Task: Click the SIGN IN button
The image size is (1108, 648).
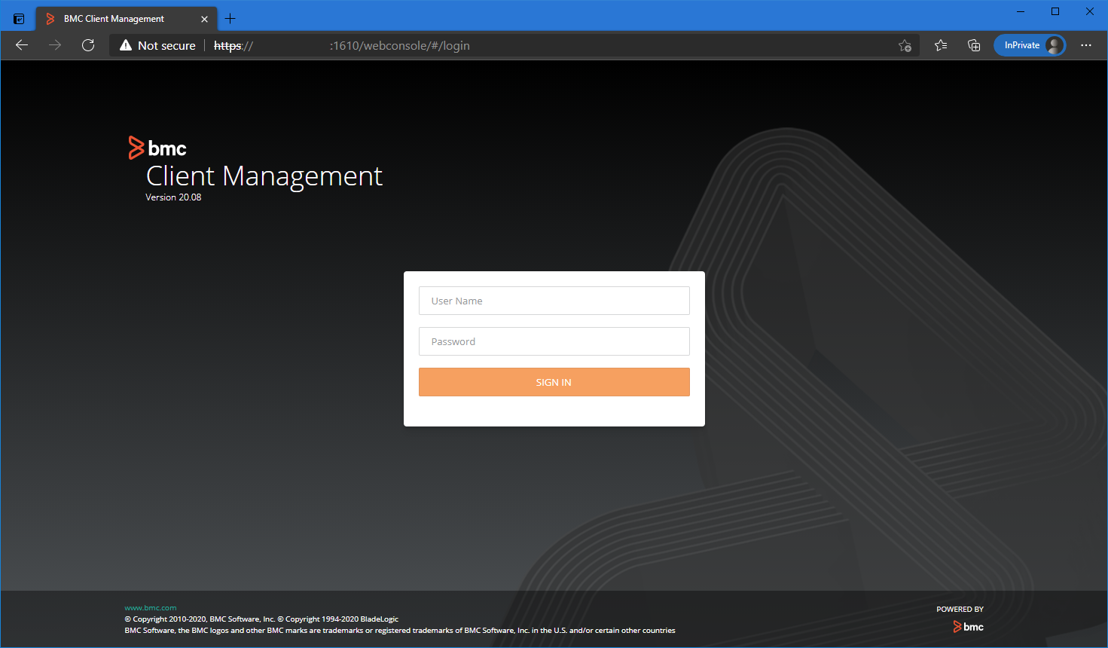Action: [x=554, y=382]
